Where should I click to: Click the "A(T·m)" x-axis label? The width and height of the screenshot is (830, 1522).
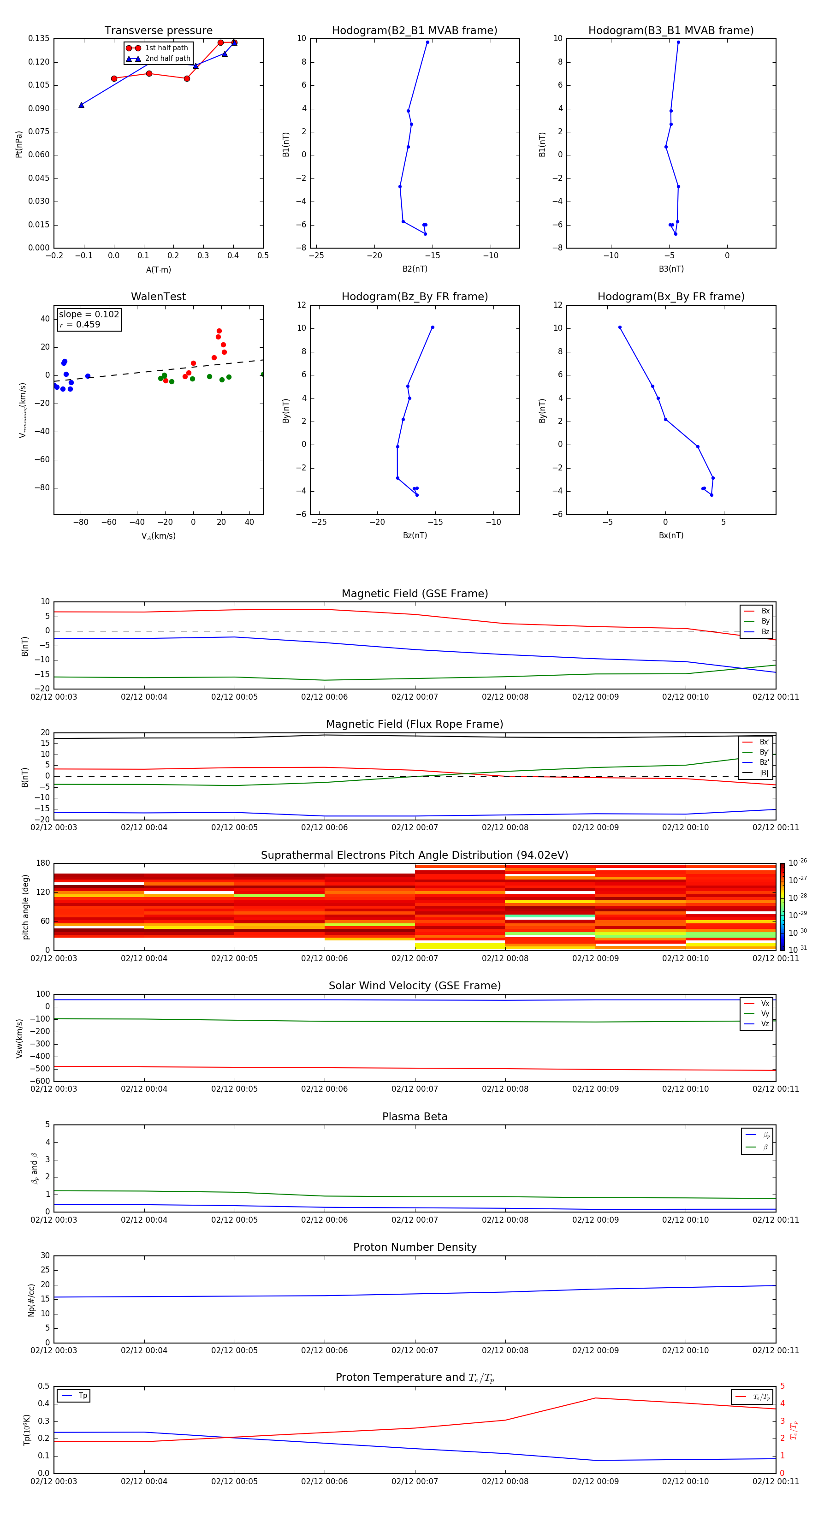click(x=158, y=270)
